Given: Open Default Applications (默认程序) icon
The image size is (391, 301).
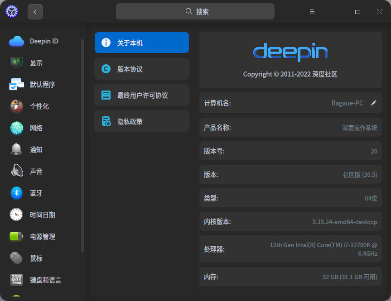Looking at the screenshot, I should coord(16,84).
